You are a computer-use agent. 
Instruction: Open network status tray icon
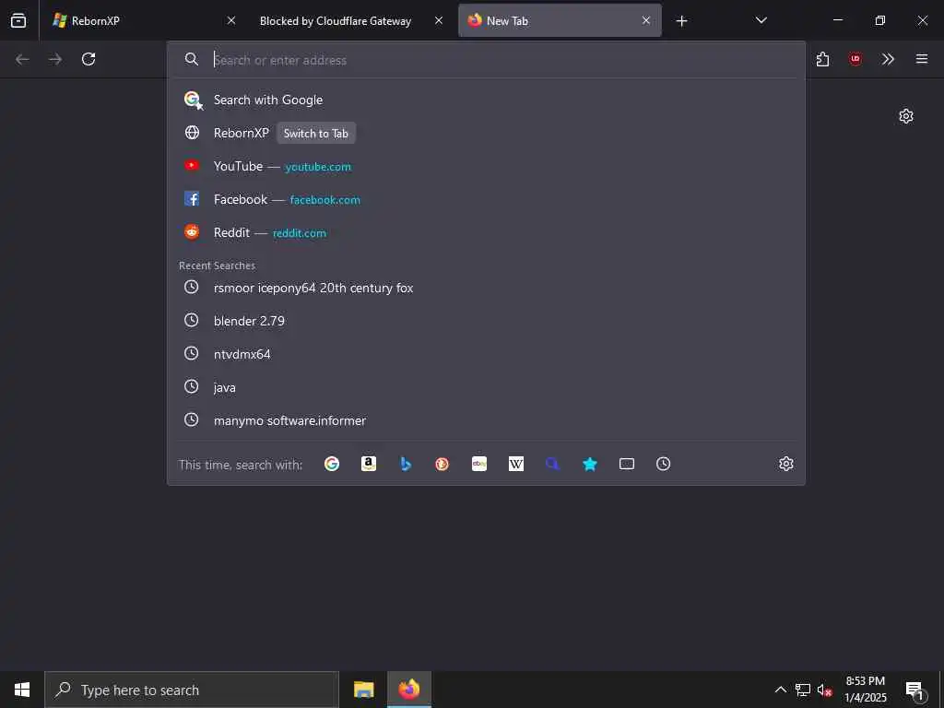[x=802, y=690]
